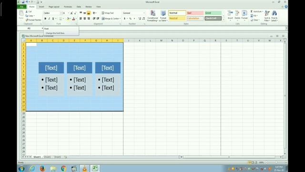Click the Cut scissors button
This screenshot has height=172, width=305.
click(29, 11)
